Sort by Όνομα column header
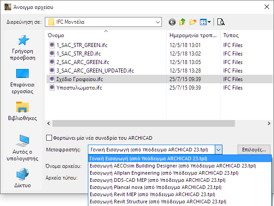The width and height of the screenshot is (274, 206). (x=106, y=35)
